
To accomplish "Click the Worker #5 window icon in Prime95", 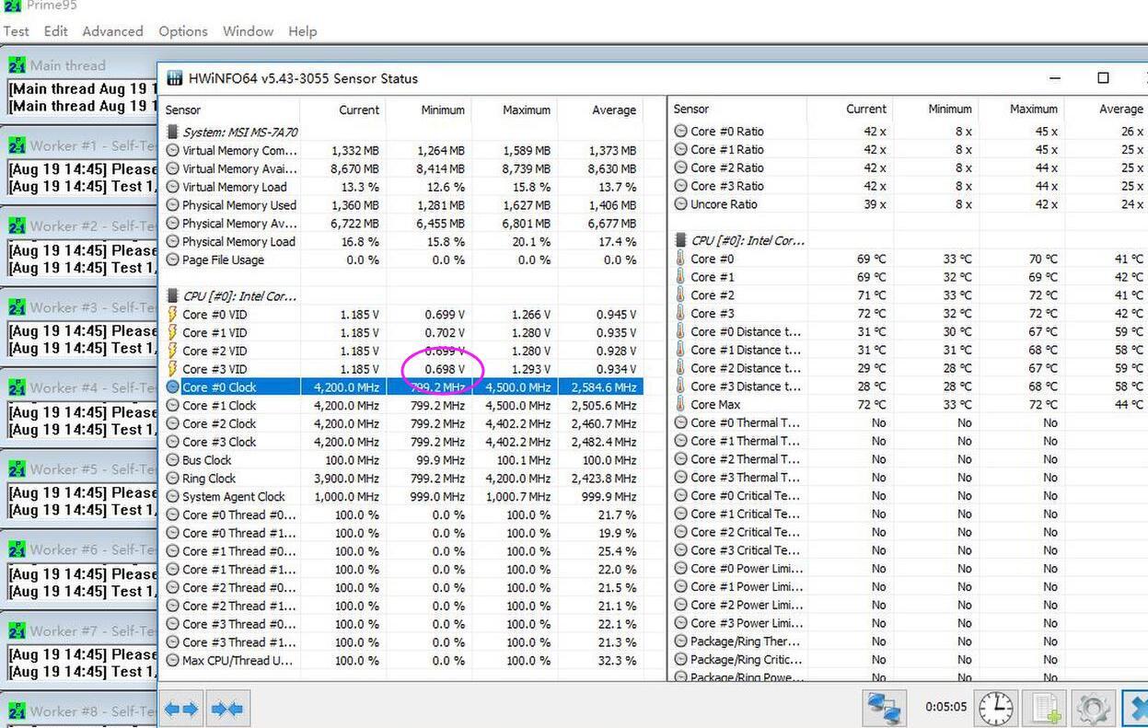I will point(17,468).
